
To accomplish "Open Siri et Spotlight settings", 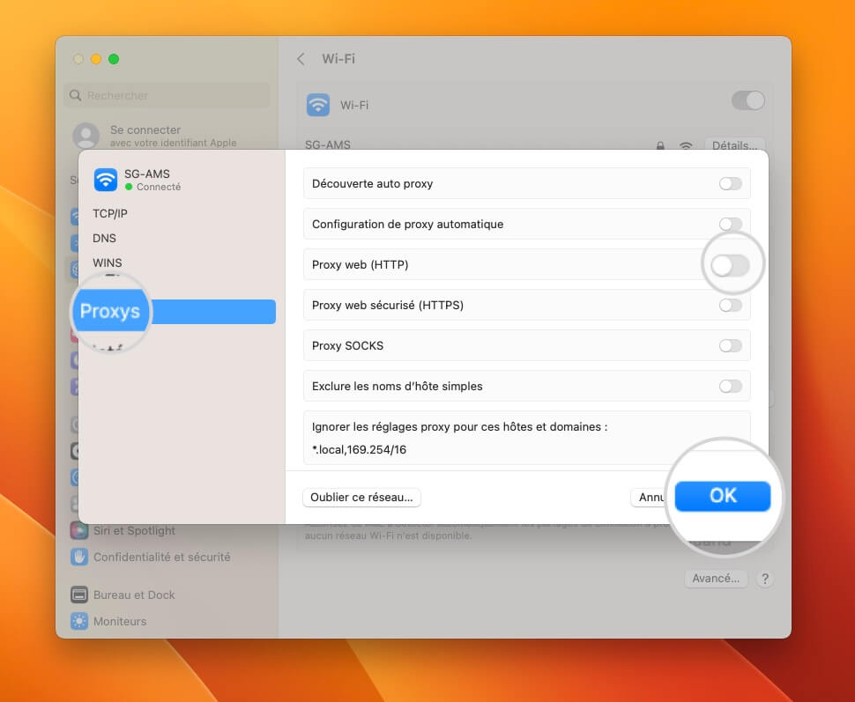I will pyautogui.click(x=134, y=530).
